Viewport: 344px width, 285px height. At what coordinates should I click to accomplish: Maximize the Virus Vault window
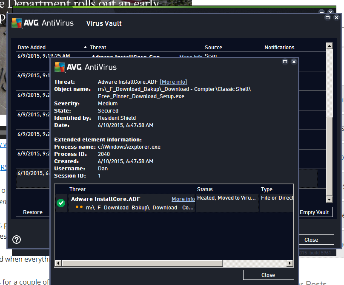[x=328, y=18]
